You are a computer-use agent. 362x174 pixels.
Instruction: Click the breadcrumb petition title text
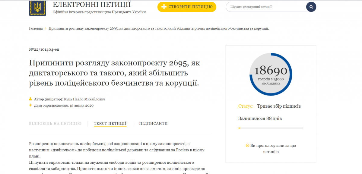[159, 28]
